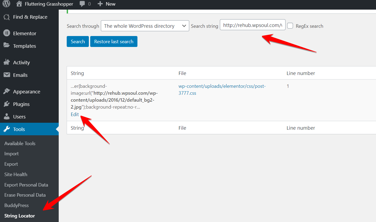Open the Export submenu item
Screen dimensions: 376x222
click(x=11, y=164)
